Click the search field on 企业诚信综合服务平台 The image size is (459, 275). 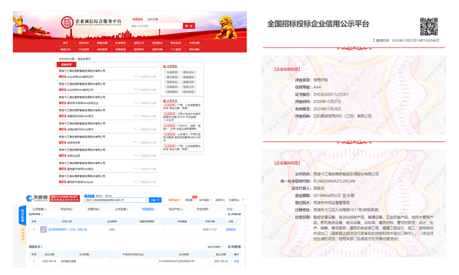(x=156, y=26)
